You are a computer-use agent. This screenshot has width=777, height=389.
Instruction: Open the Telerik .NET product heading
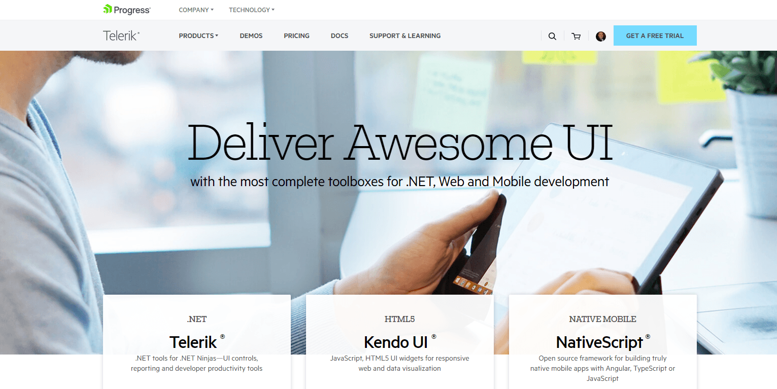point(197,342)
